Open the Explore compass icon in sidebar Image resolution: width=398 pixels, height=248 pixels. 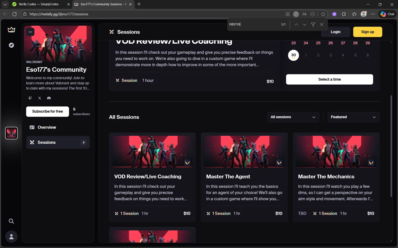(11, 45)
